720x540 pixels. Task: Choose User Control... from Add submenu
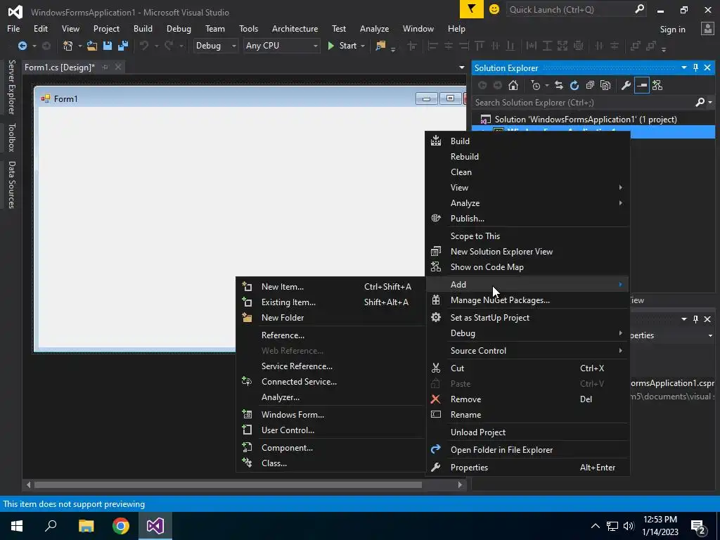click(x=330, y=430)
